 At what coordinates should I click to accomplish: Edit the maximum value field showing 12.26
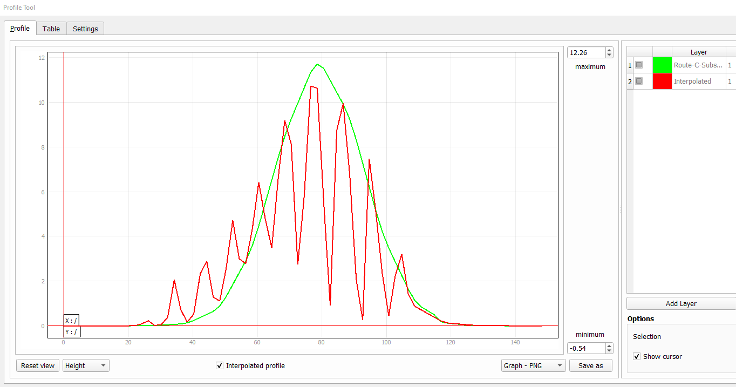click(x=585, y=52)
